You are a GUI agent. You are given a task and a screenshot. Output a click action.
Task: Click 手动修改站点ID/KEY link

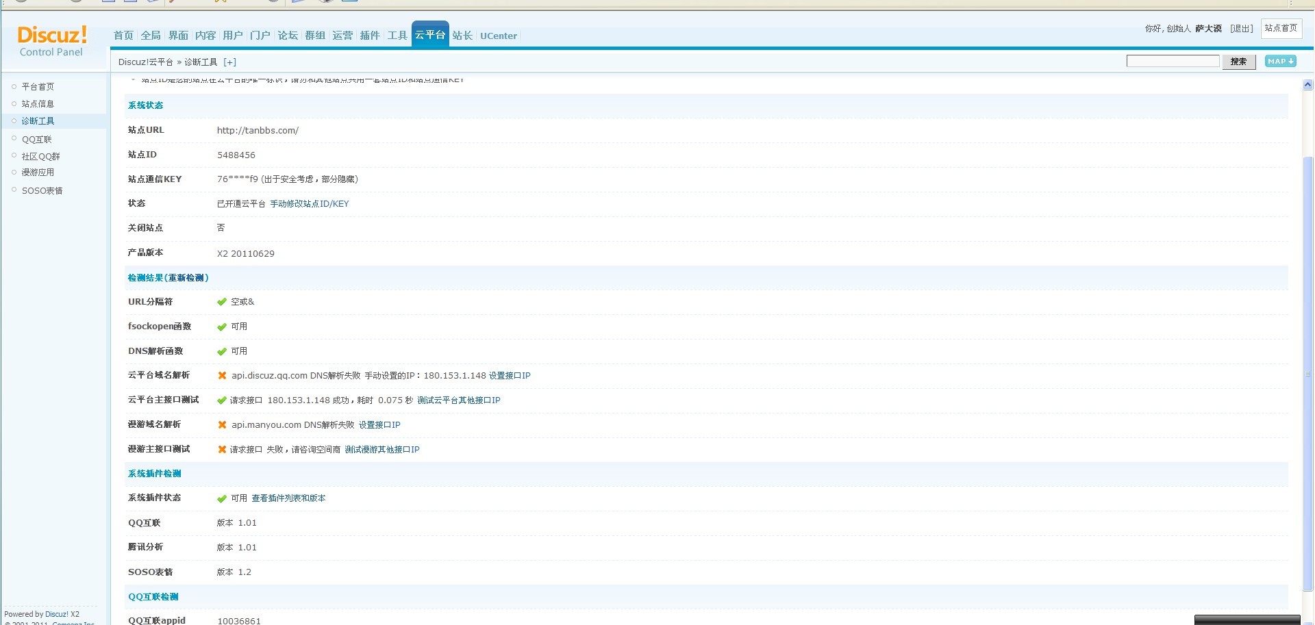[x=310, y=203]
